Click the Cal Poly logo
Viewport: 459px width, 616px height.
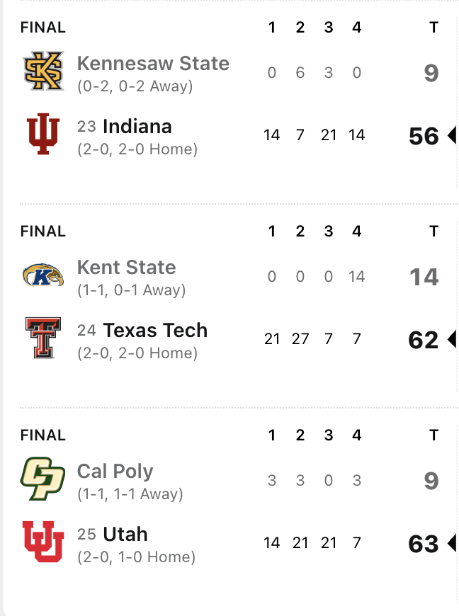pos(42,479)
